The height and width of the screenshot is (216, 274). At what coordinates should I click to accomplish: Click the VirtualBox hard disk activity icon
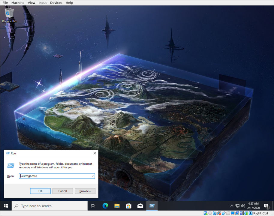[206, 213]
